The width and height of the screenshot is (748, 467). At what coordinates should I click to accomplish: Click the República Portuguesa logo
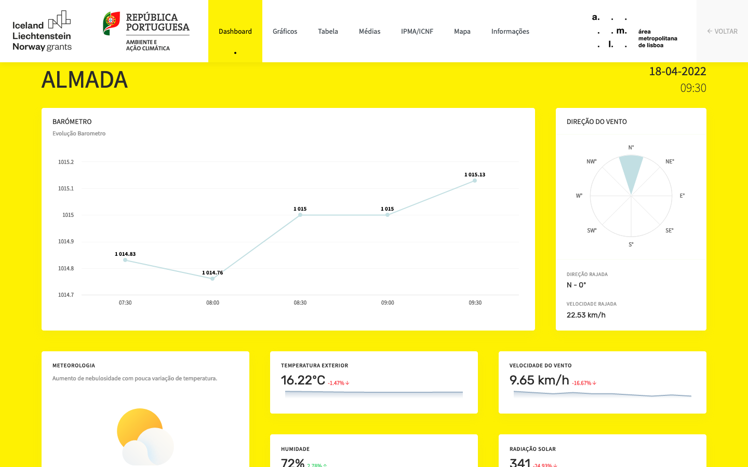[x=146, y=31]
